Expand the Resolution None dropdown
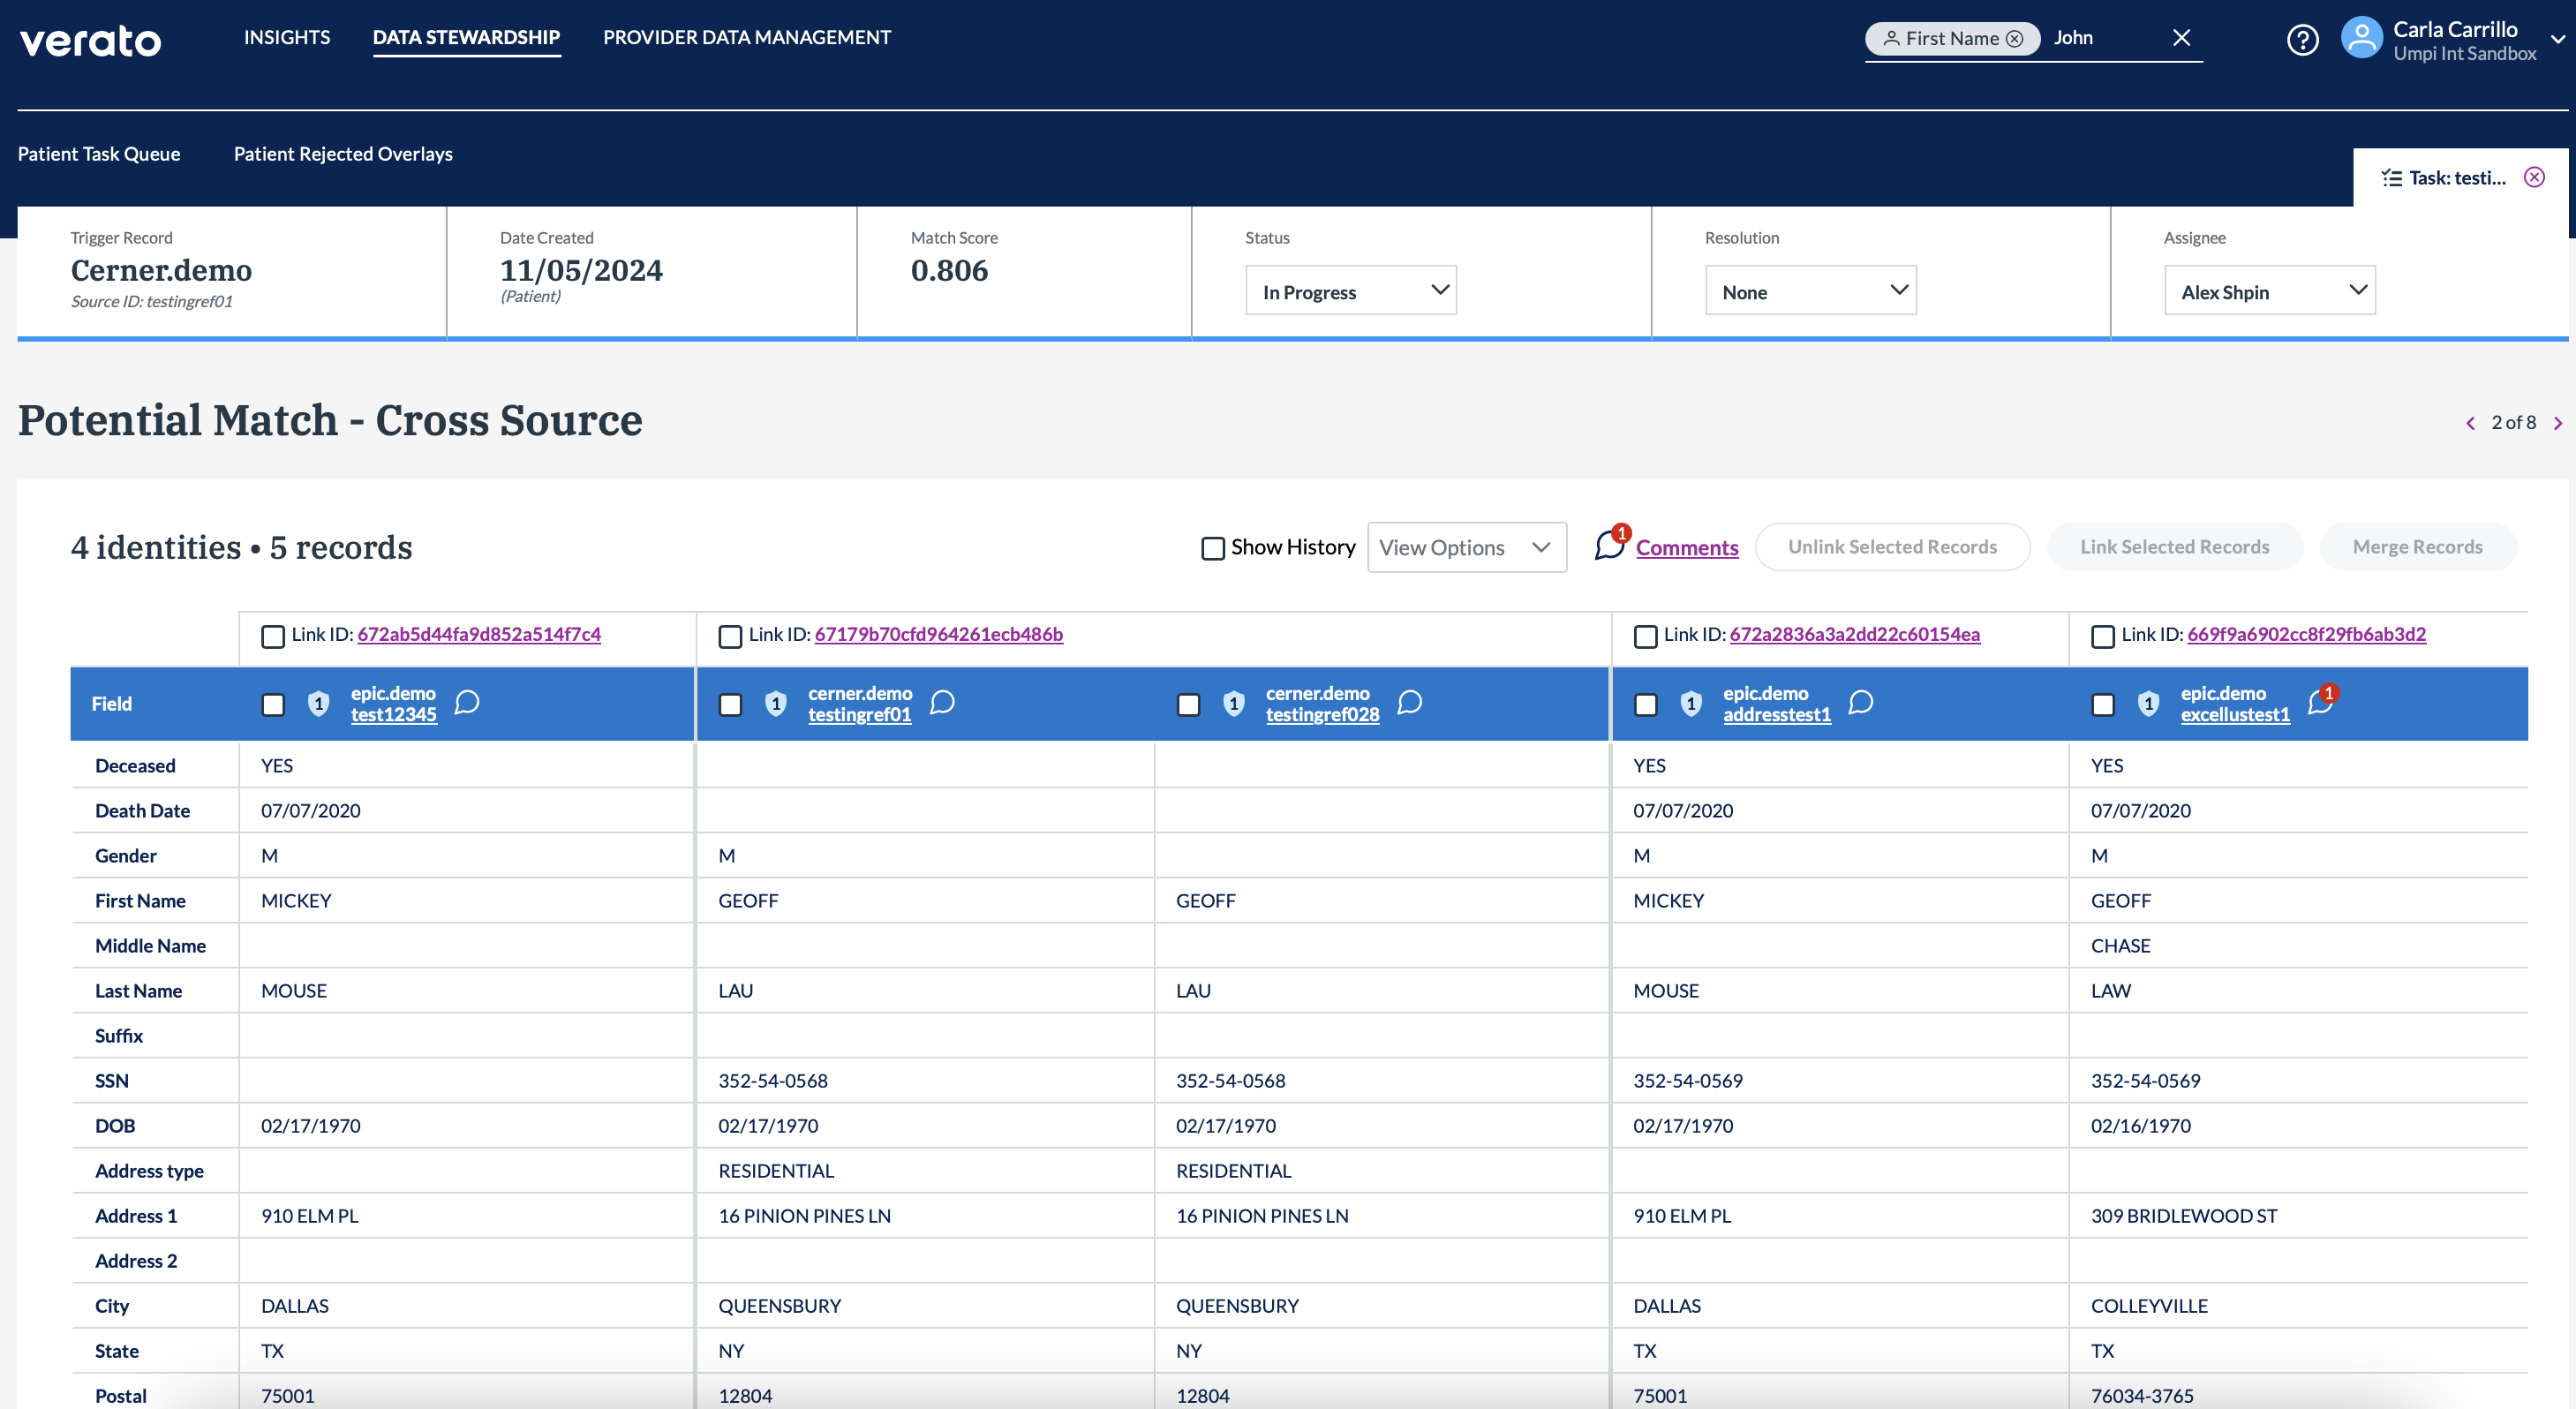The image size is (2576, 1409). click(1810, 291)
